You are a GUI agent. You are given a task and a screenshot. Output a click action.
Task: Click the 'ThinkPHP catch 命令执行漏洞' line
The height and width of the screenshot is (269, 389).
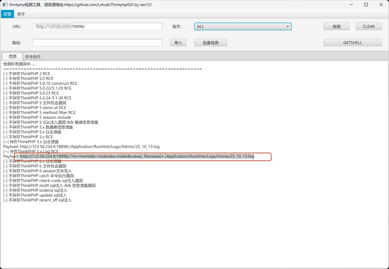pyautogui.click(x=39, y=176)
